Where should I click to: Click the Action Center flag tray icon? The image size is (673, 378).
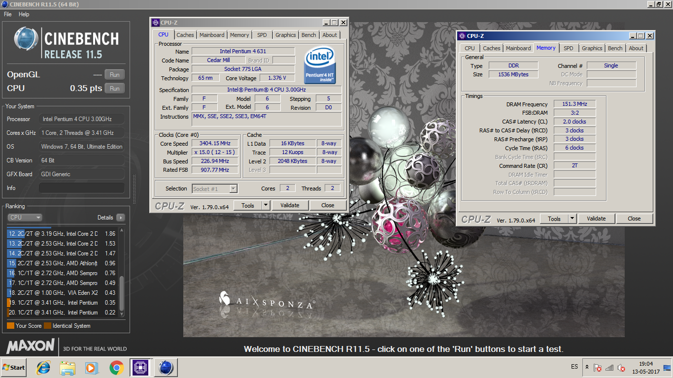click(598, 368)
